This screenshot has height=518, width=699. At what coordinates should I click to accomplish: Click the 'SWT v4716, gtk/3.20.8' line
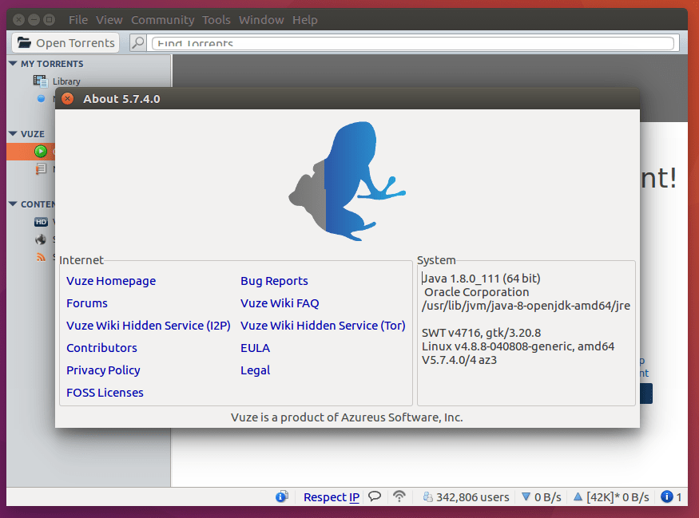[x=482, y=333]
